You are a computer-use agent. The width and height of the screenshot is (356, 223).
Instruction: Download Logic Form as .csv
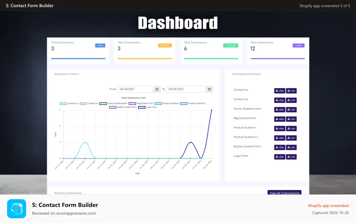[x=291, y=157]
